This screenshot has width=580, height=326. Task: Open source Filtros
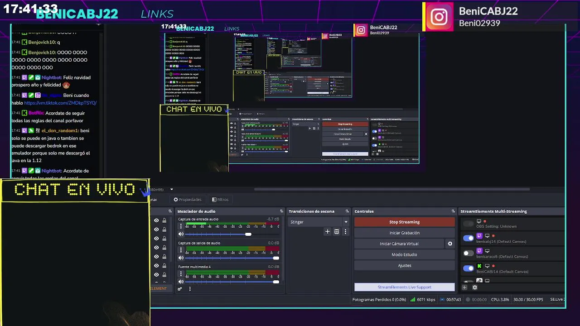pos(220,200)
